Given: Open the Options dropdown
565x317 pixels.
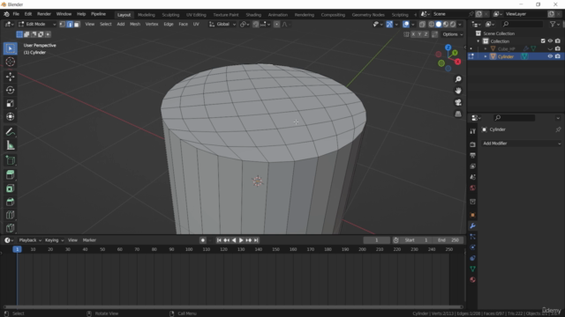Looking at the screenshot, I should click(x=453, y=34).
